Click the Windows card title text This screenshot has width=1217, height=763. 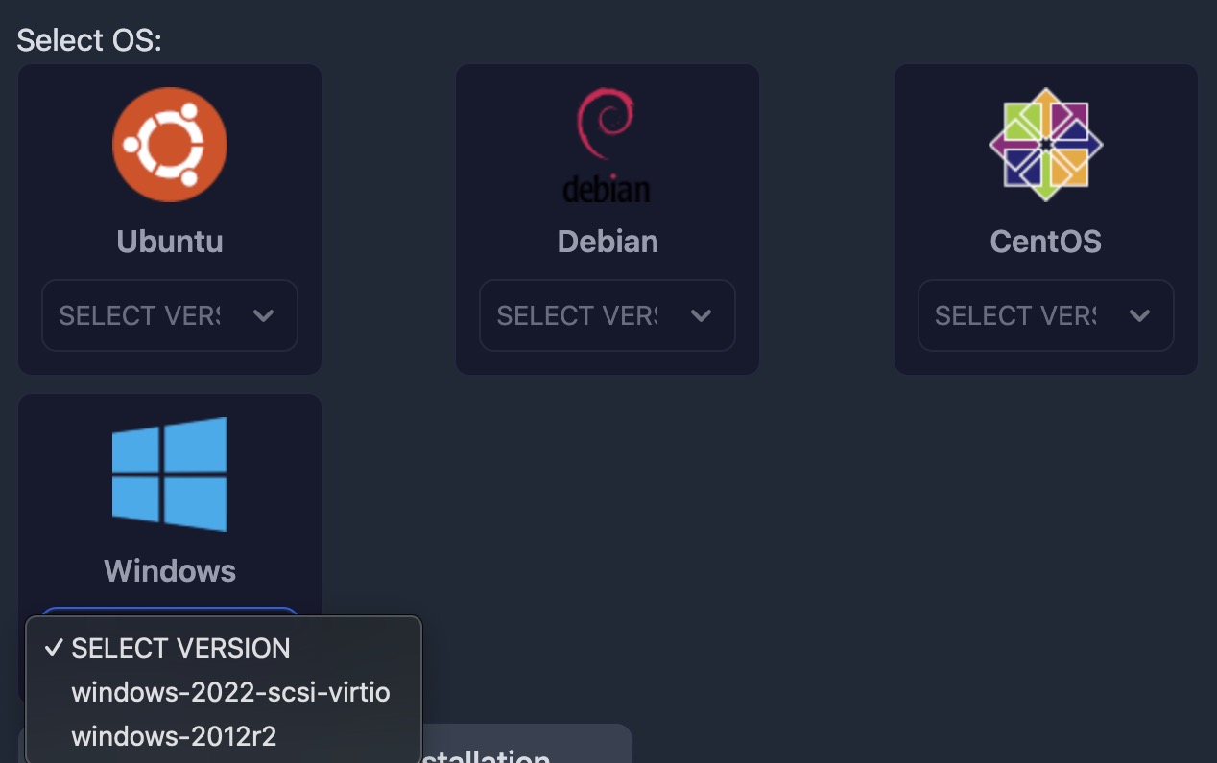(170, 571)
